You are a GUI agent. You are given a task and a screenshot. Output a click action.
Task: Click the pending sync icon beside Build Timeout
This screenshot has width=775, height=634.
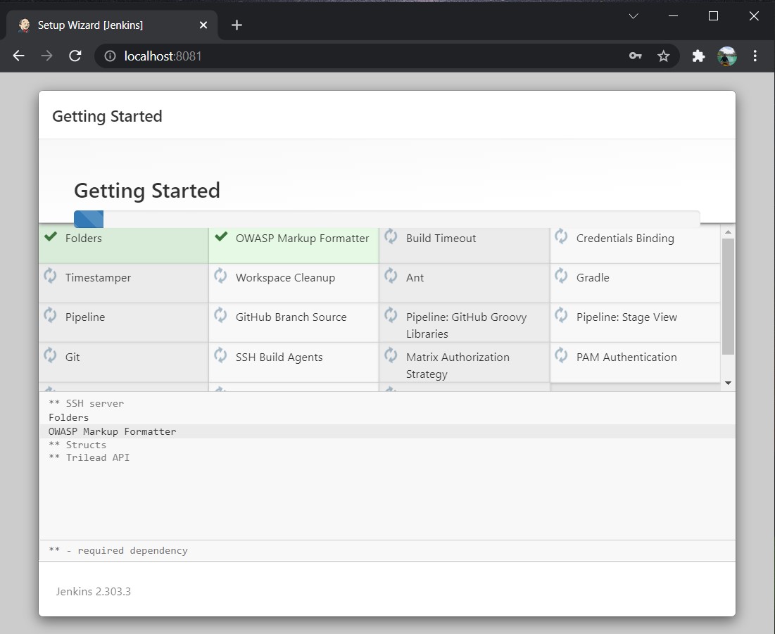[391, 236]
